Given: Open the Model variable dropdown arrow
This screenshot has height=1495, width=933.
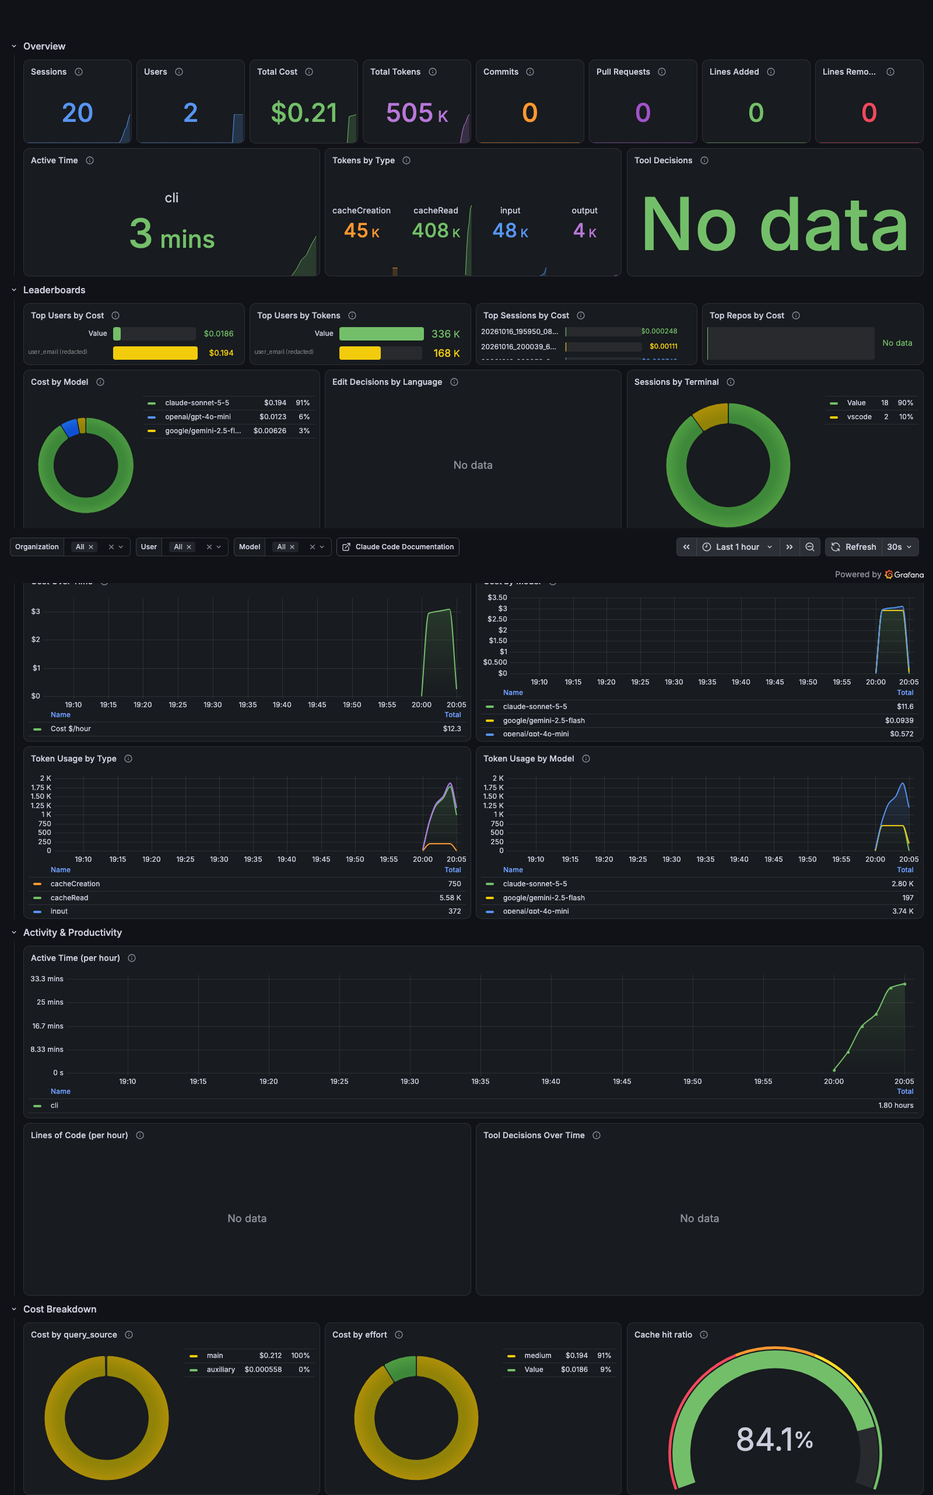Looking at the screenshot, I should [321, 547].
